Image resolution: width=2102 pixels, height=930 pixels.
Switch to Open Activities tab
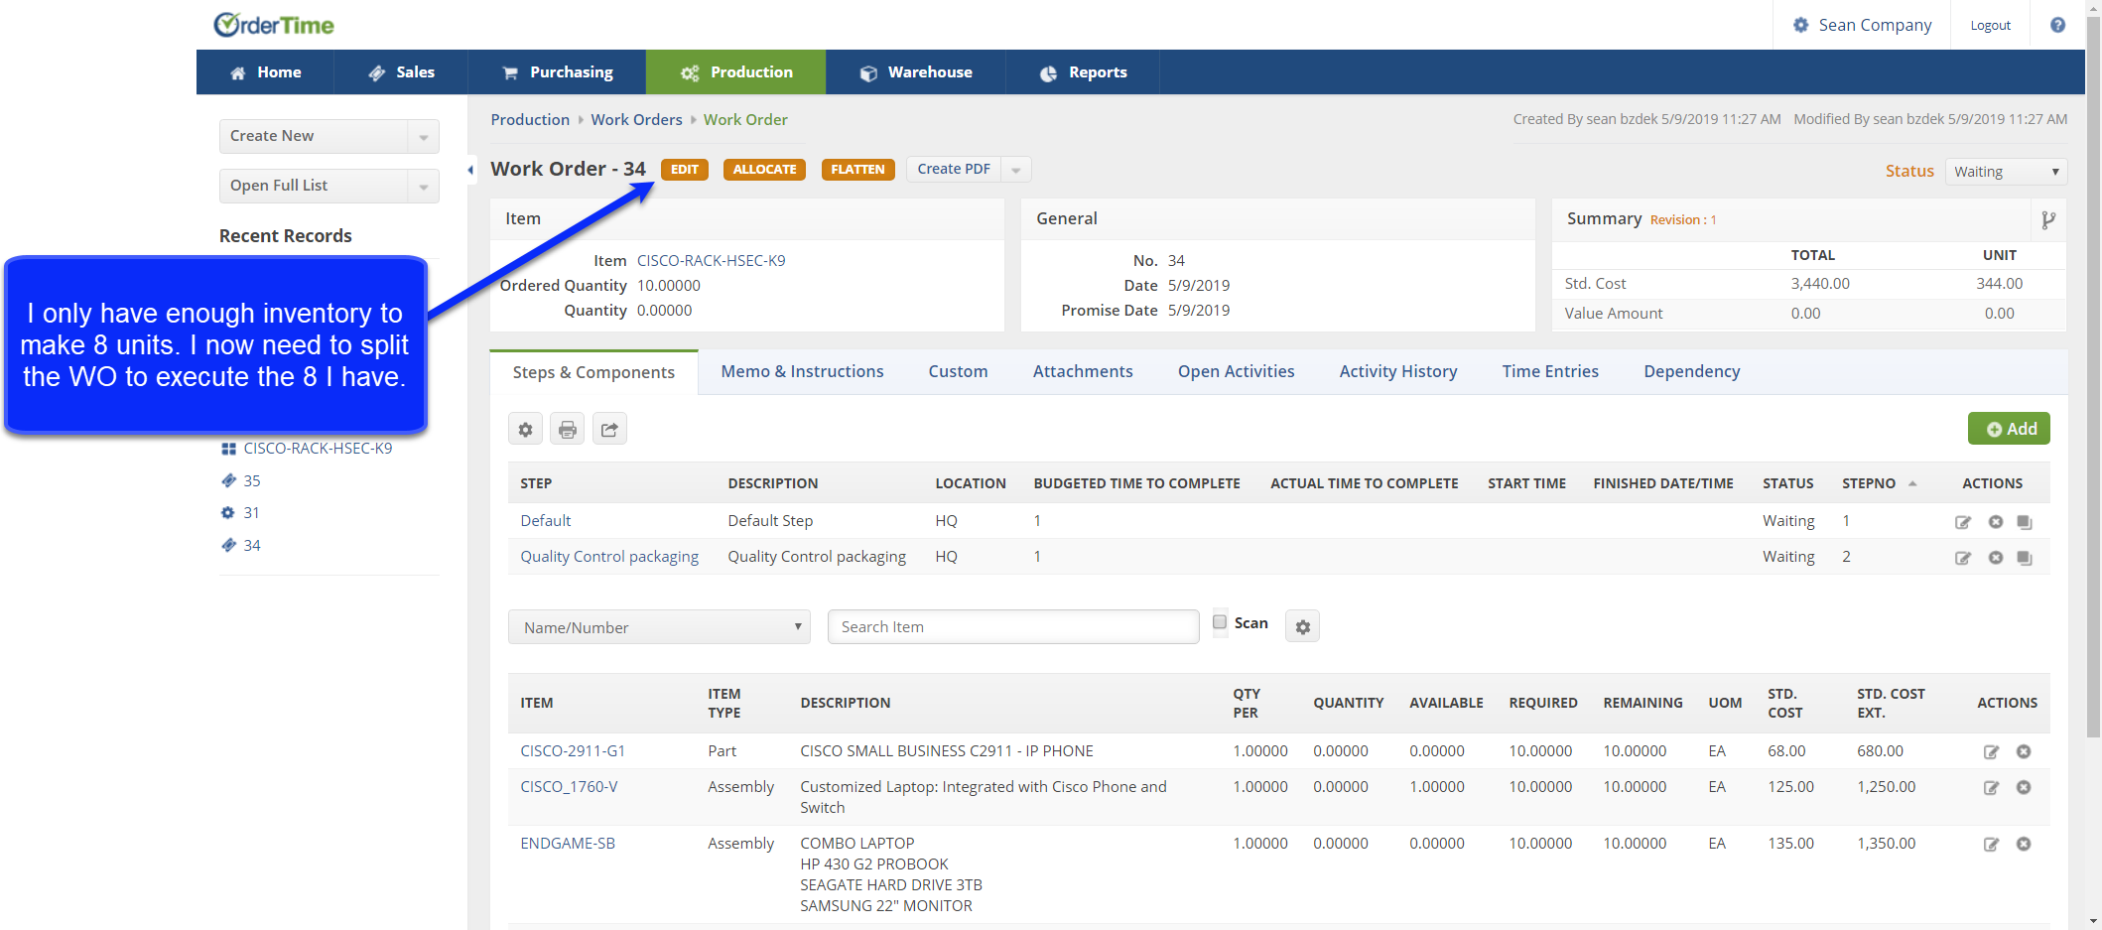pos(1236,371)
